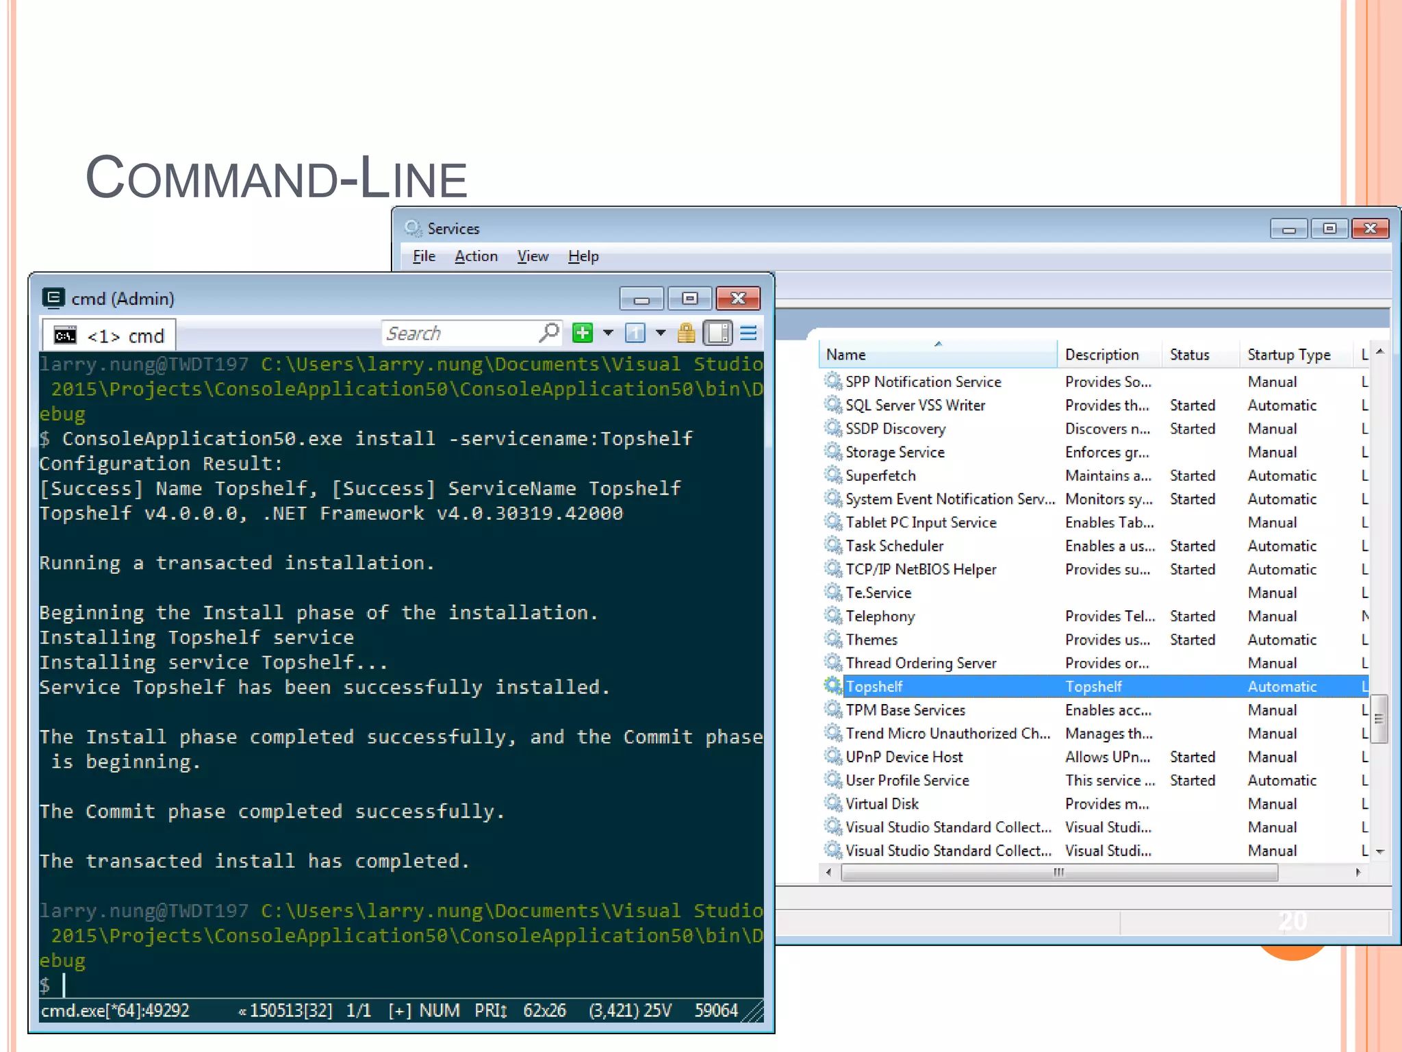Sort by the Status column header
This screenshot has height=1052, width=1402.
[1200, 354]
